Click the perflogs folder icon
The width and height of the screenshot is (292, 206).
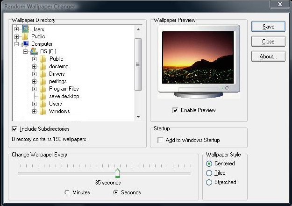[x=43, y=81]
